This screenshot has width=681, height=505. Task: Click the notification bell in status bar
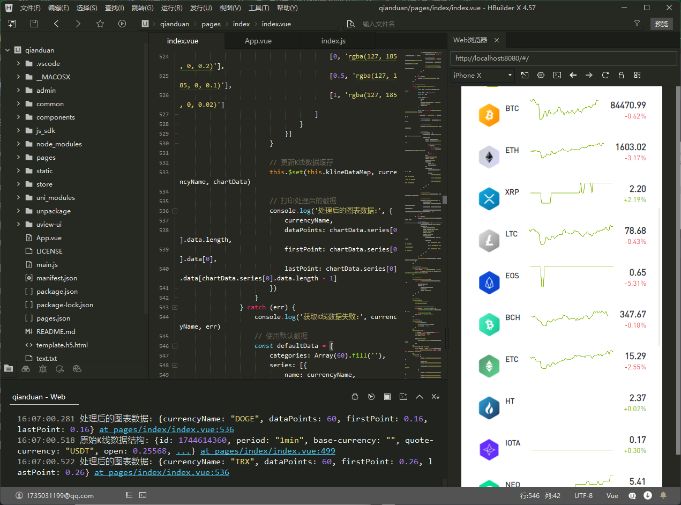(663, 495)
